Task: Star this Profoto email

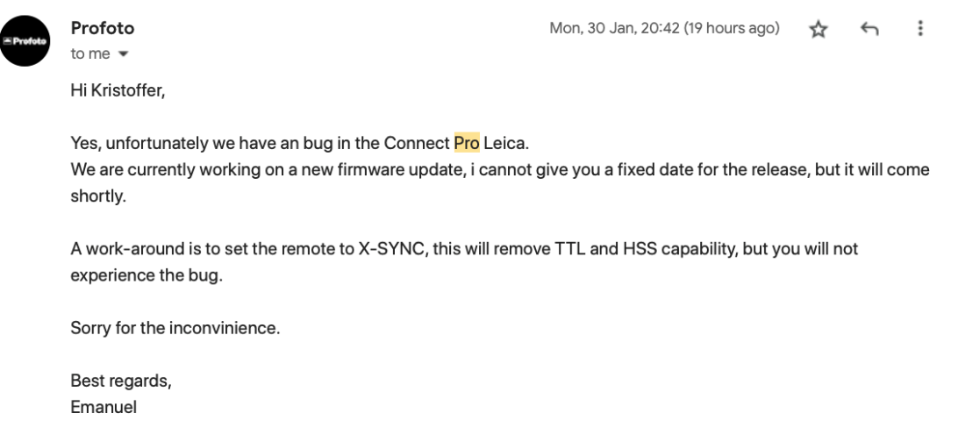Action: (816, 28)
